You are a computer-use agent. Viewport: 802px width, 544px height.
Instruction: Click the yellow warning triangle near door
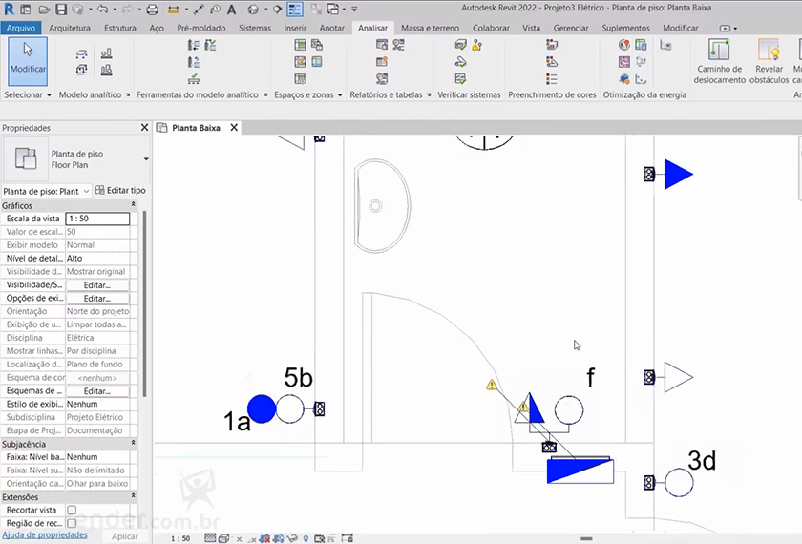click(492, 386)
